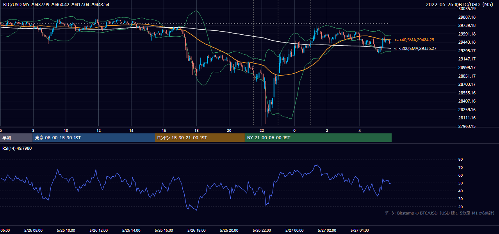Click the 5/26 10:00 time axis label

click(x=66, y=230)
